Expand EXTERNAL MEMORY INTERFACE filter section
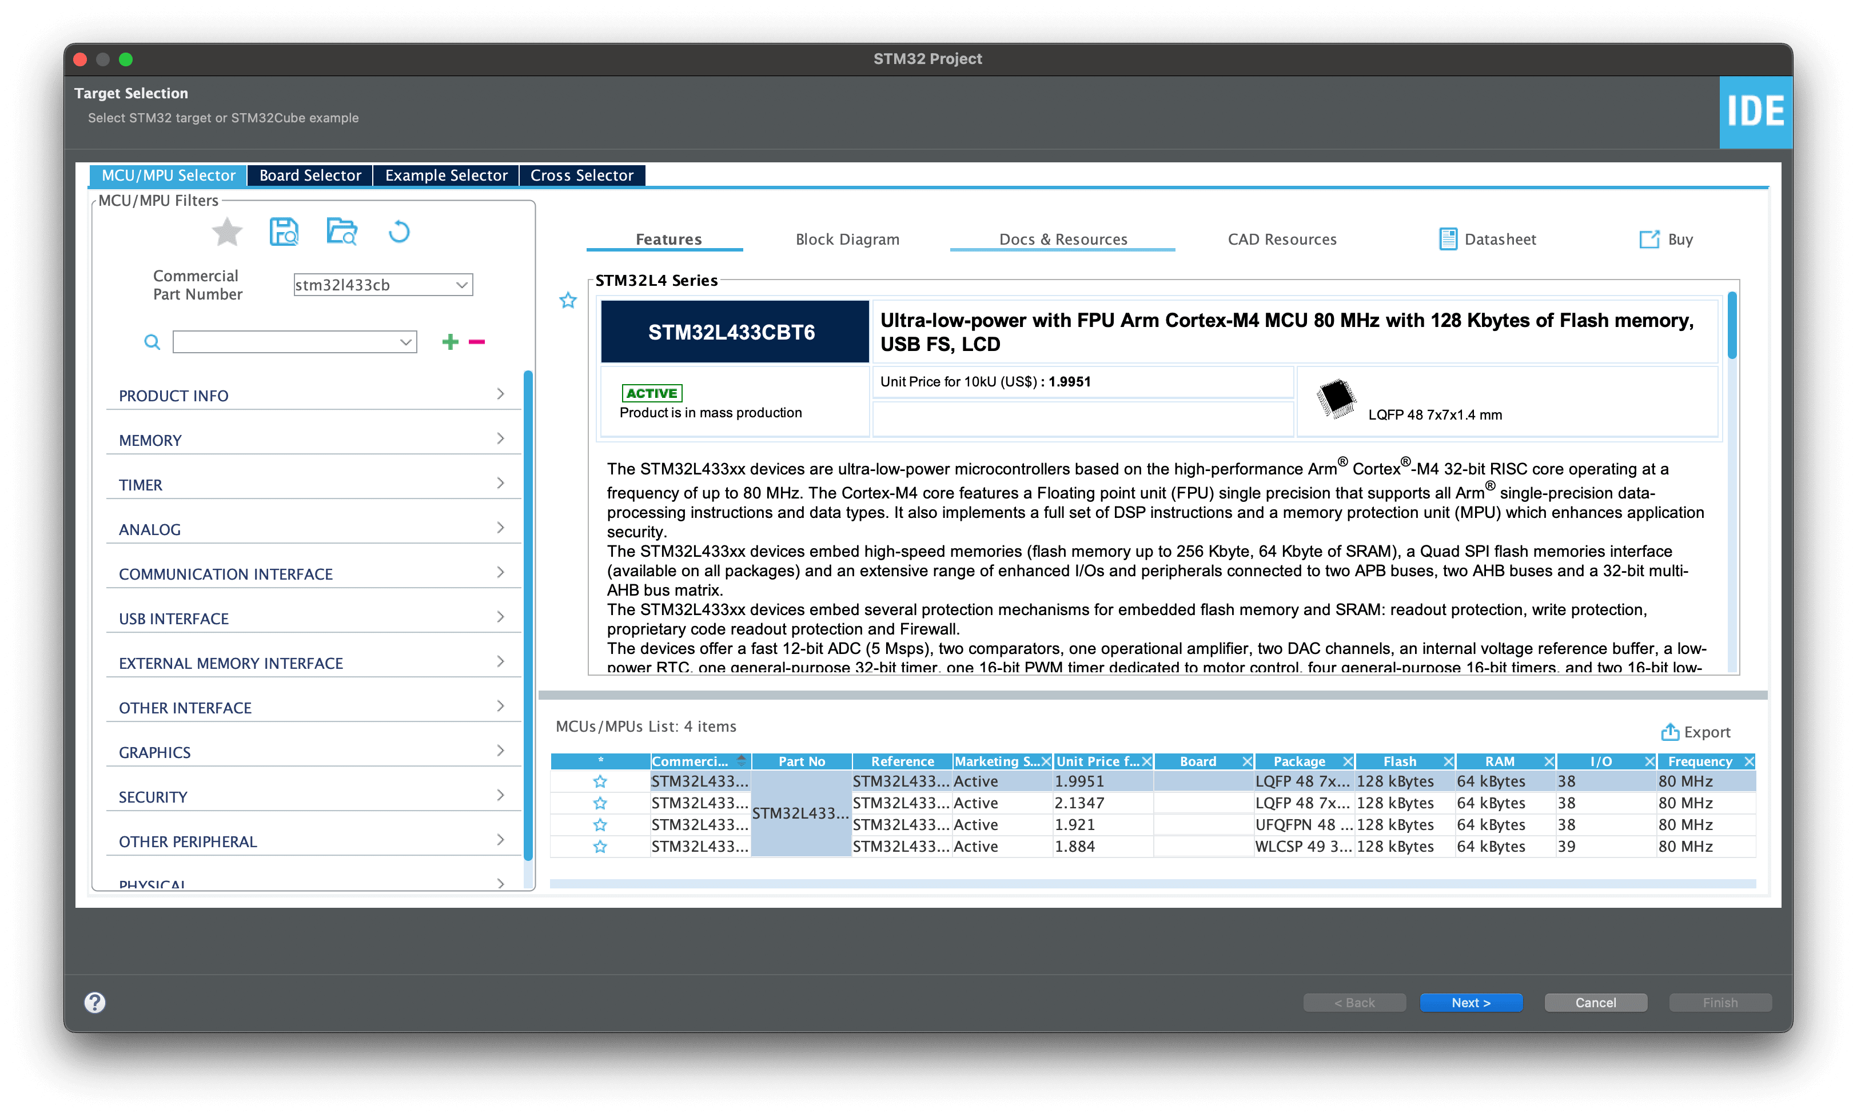This screenshot has width=1857, height=1117. click(x=312, y=663)
